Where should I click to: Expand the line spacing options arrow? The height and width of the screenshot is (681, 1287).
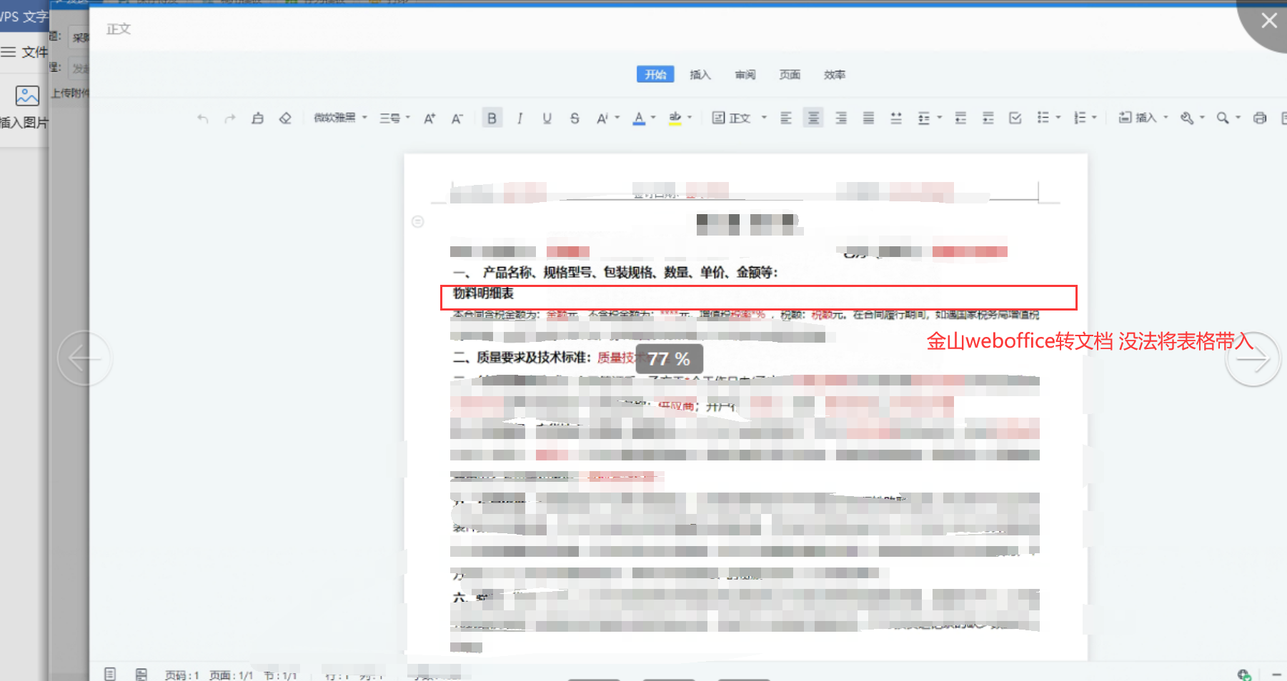[939, 118]
